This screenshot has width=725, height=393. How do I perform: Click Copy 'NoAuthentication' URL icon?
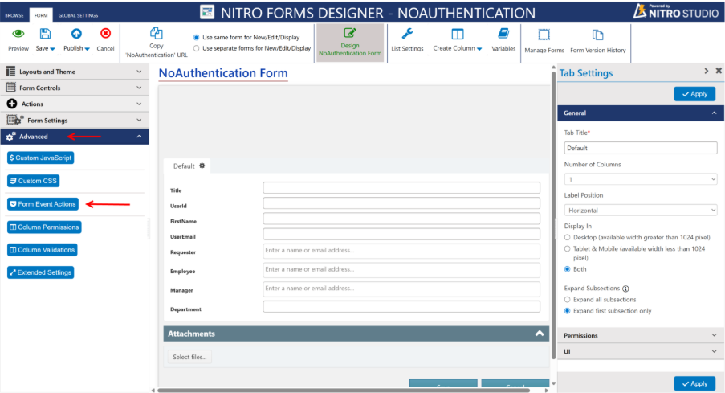click(157, 34)
